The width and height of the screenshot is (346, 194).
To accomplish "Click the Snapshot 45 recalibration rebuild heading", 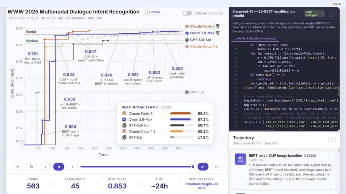I will click(x=264, y=14).
